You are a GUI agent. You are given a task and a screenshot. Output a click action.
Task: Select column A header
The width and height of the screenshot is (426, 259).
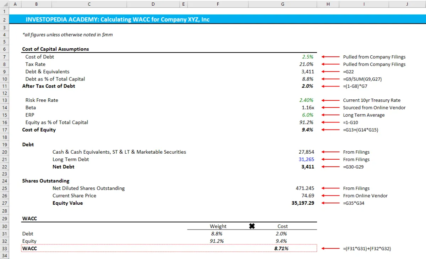(x=15, y=4)
